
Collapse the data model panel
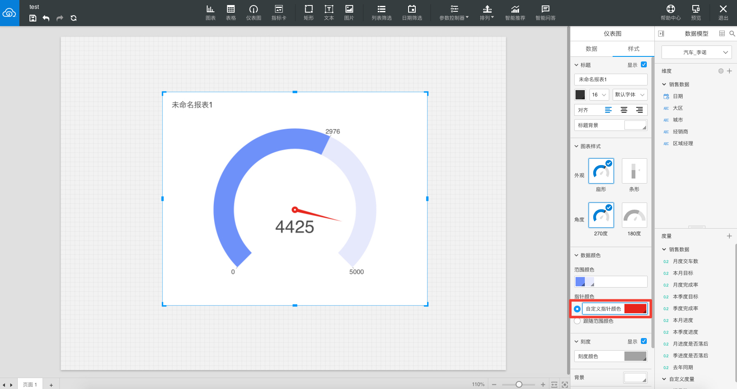tap(661, 34)
